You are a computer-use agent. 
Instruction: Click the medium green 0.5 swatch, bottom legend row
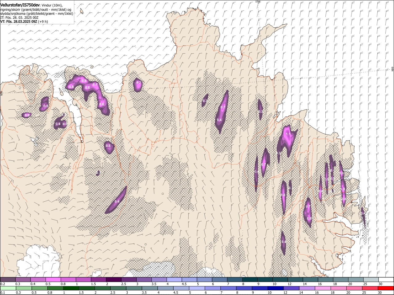(39, 288)
